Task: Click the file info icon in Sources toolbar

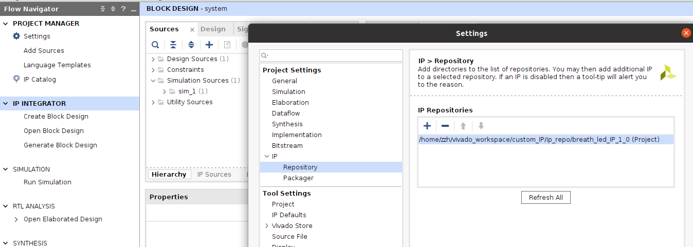Action: click(227, 45)
